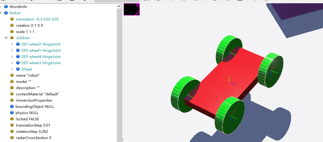323x142 pixels.
Task: Select the Shape child row
Action: (x=27, y=69)
